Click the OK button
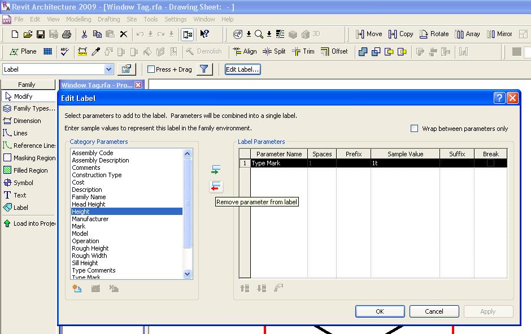531x334 pixels. tap(380, 311)
